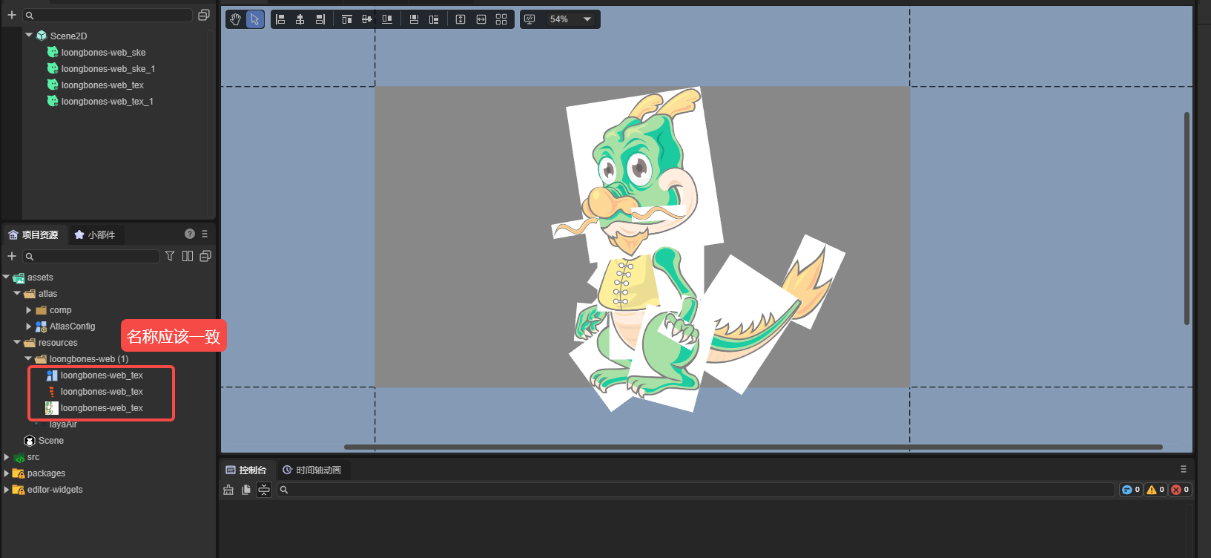
Task: Toggle the info message filter in the console
Action: pyautogui.click(x=1130, y=490)
